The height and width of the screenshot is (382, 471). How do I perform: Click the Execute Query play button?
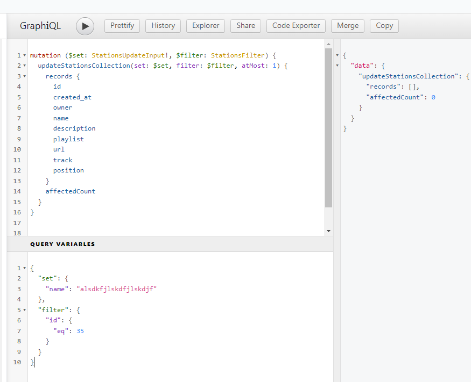coord(85,26)
